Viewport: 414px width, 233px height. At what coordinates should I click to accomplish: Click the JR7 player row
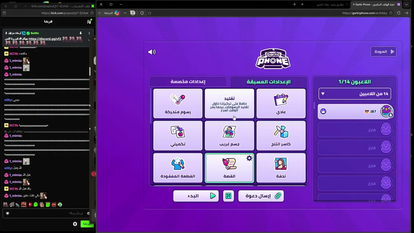pyautogui.click(x=355, y=112)
